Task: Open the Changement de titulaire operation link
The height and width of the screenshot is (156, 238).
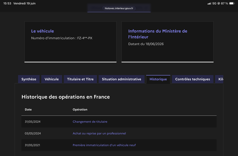Action: coord(90,122)
